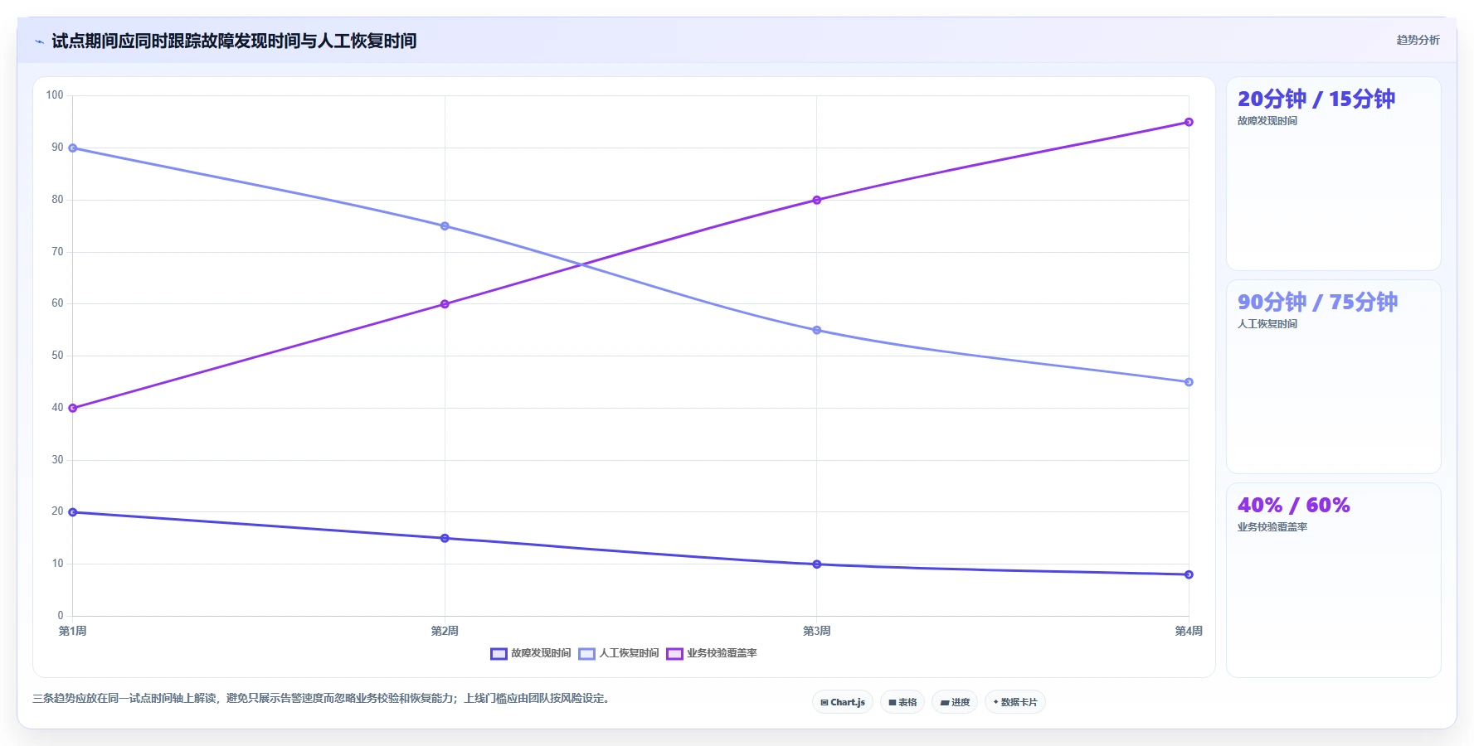Click the 90分钟 / 75分钟 stat card
Image resolution: width=1474 pixels, height=746 pixels.
point(1333,377)
